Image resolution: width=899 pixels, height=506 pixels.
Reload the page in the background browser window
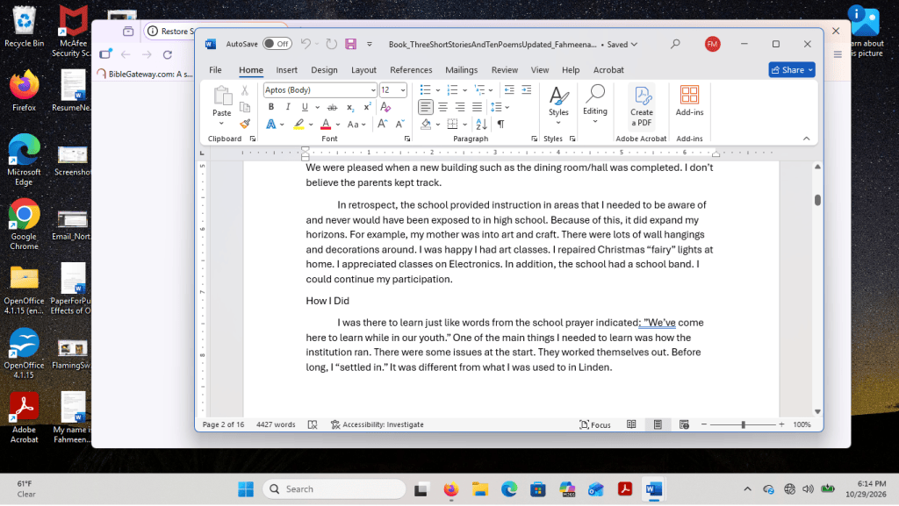point(168,55)
